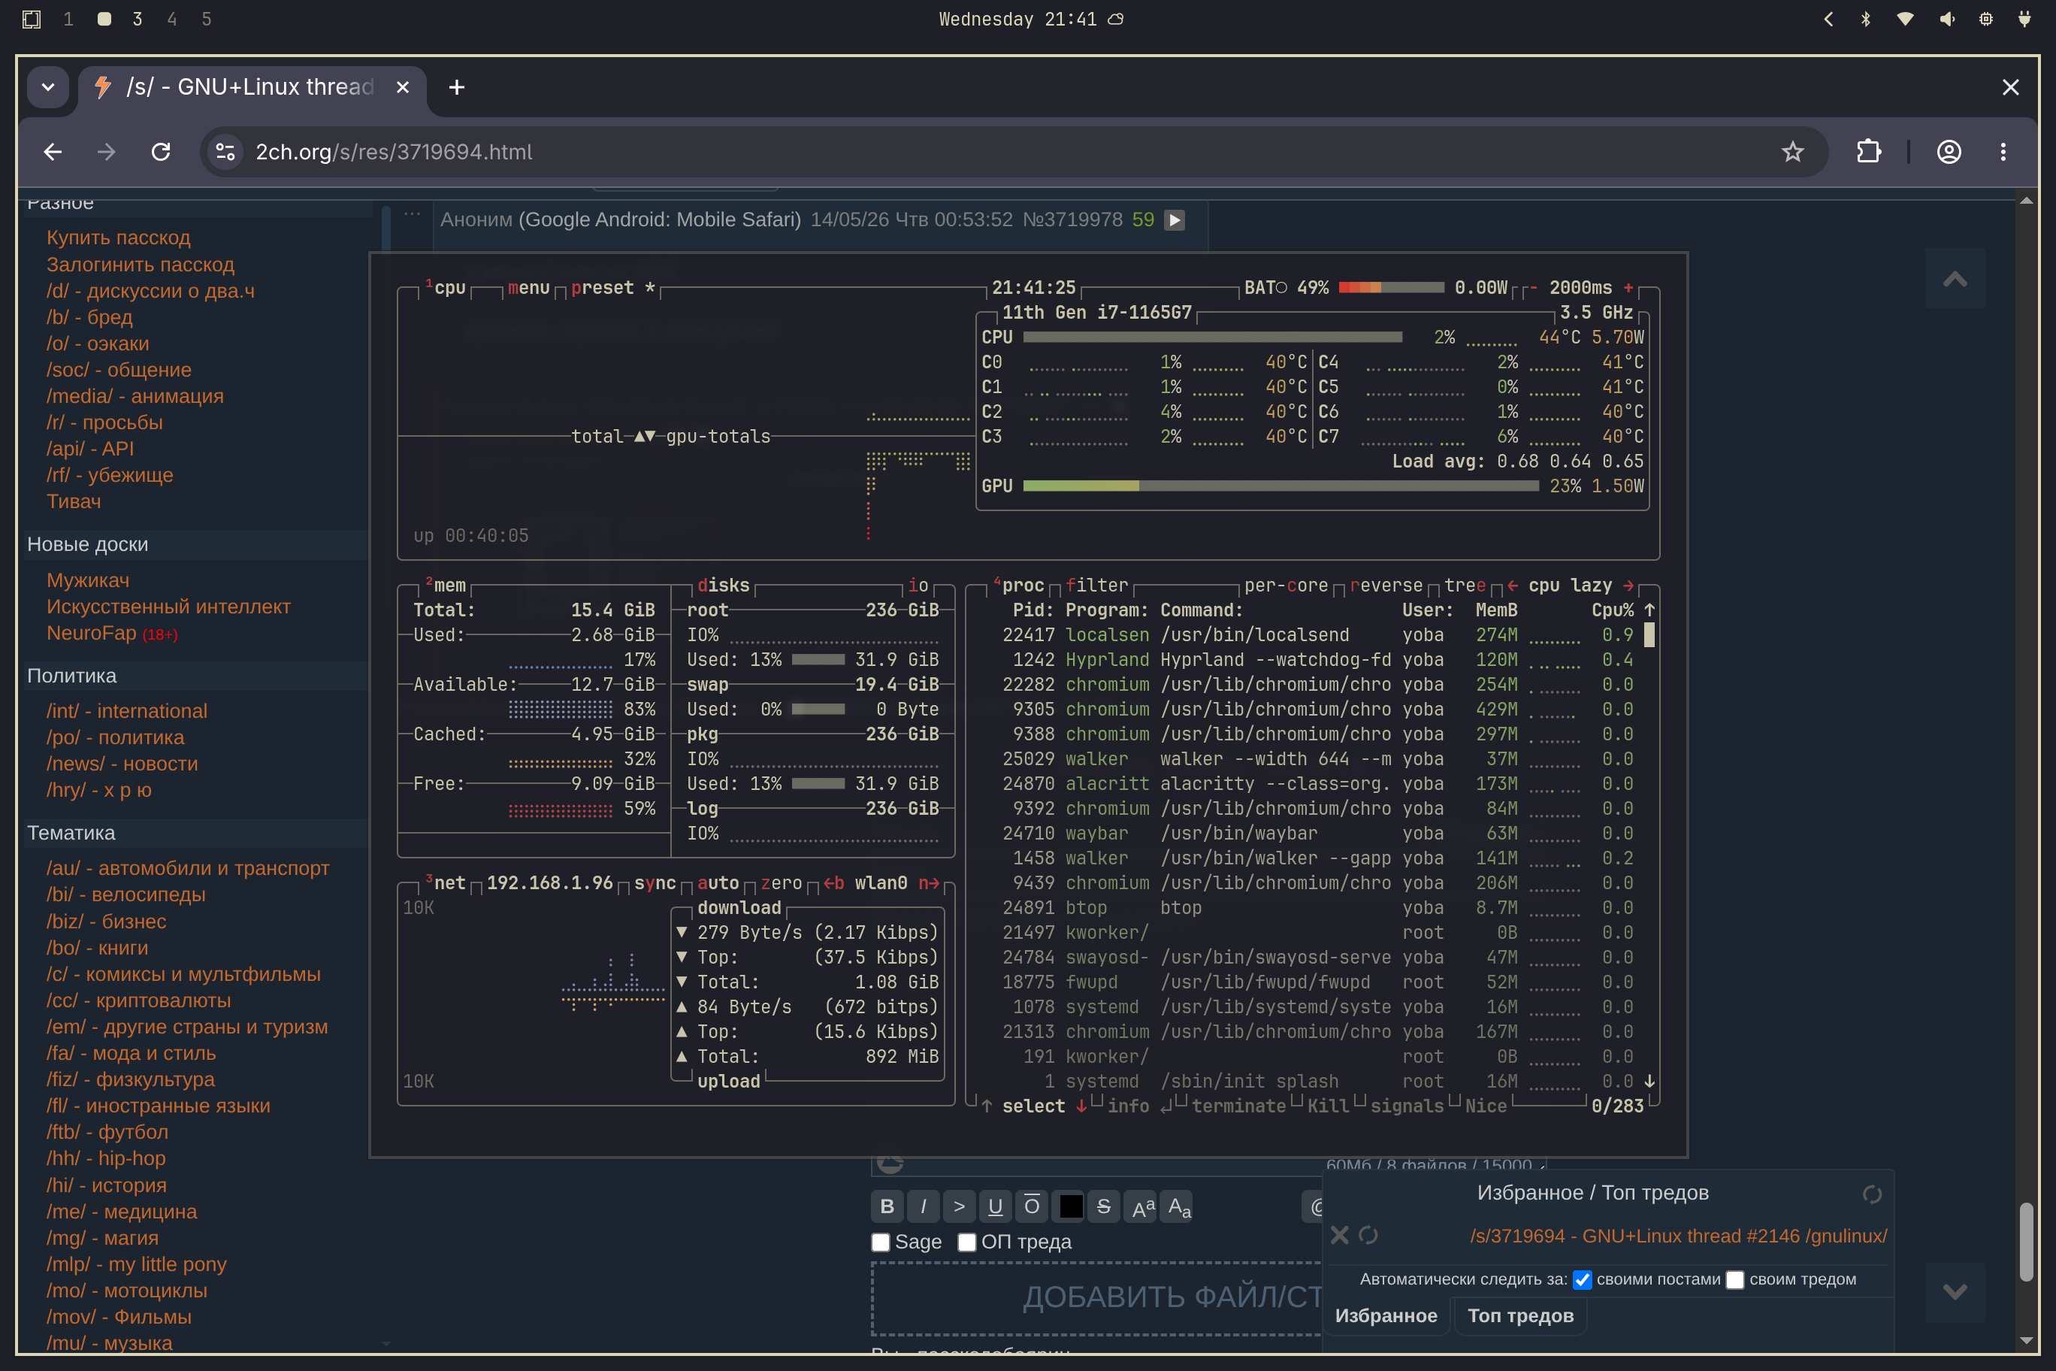Open the /b/ - бред board link
2056x1371 pixels.
(x=89, y=317)
